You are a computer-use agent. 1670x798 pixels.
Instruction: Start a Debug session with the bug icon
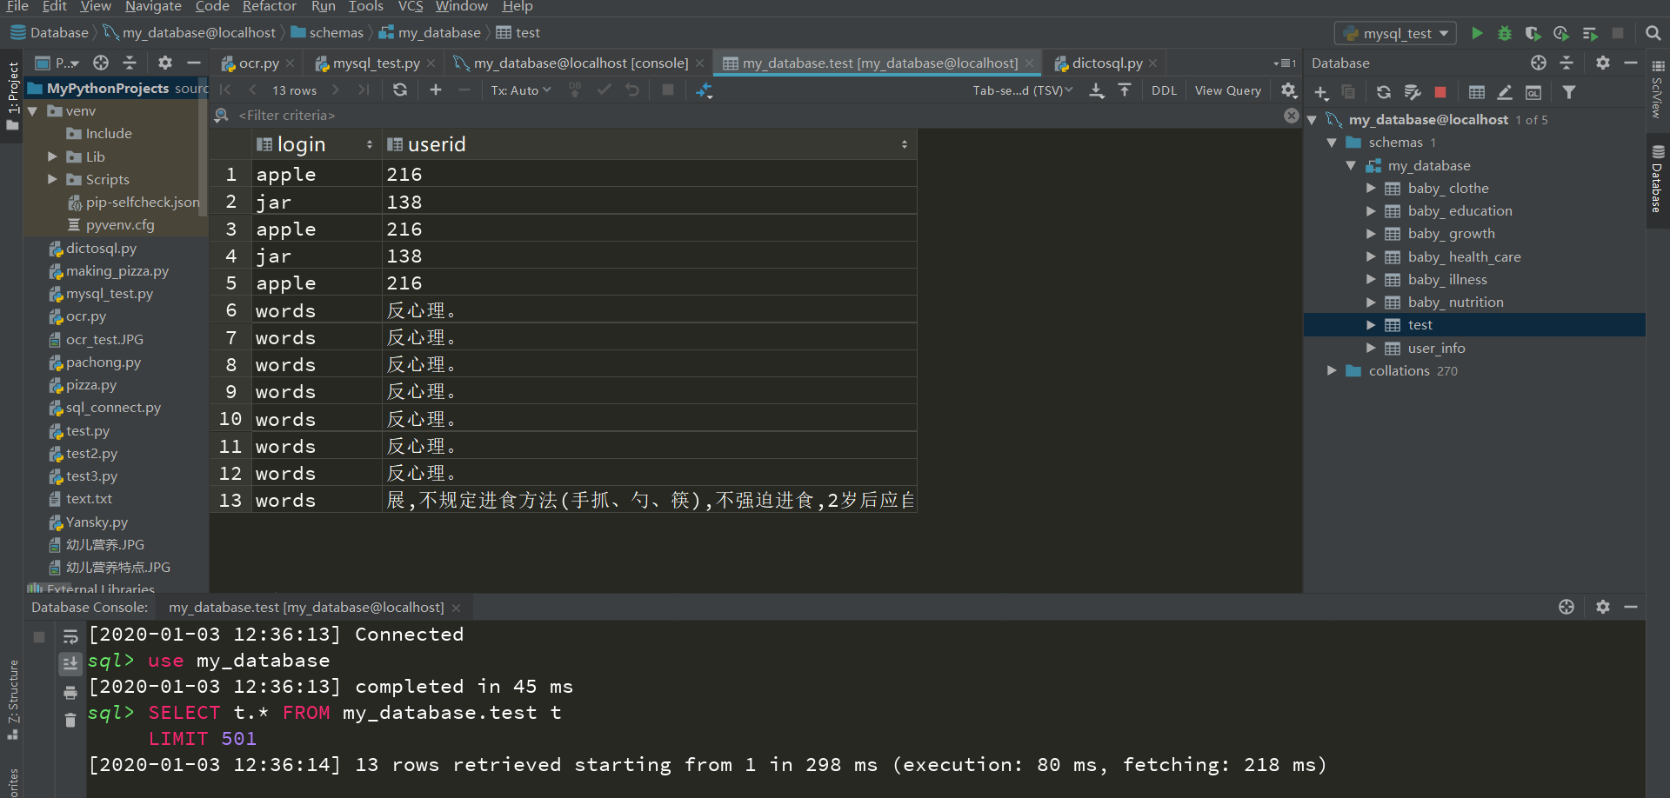pyautogui.click(x=1505, y=32)
